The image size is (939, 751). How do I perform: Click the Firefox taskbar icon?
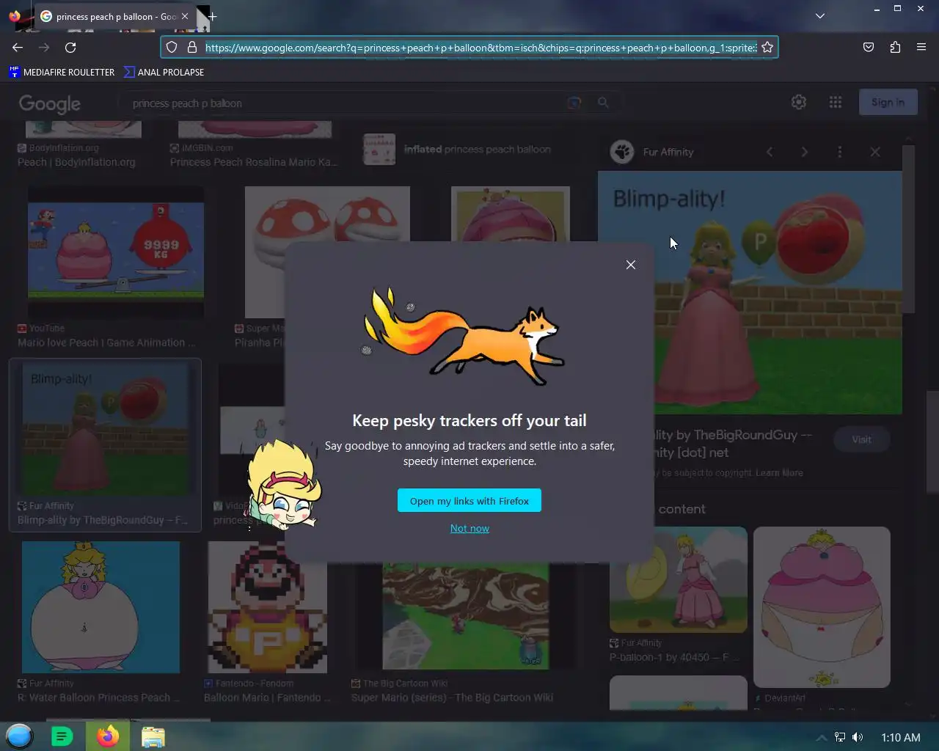click(x=108, y=736)
